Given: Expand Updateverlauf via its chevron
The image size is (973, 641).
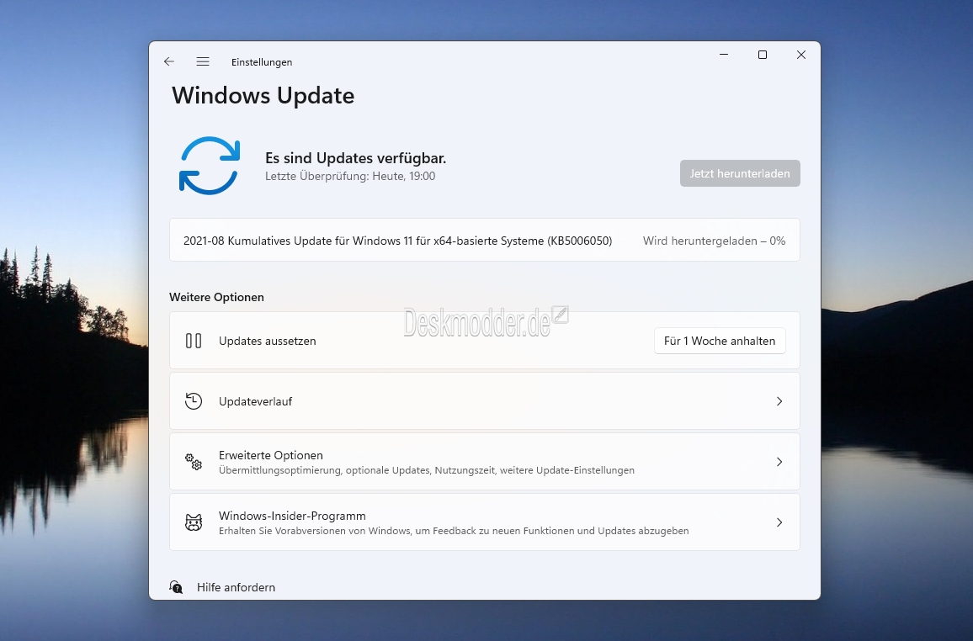Looking at the screenshot, I should [x=779, y=401].
